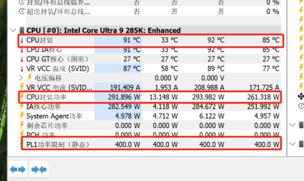Click the lightning icon beside CPU封装功率
304x181 pixels.
(22, 97)
